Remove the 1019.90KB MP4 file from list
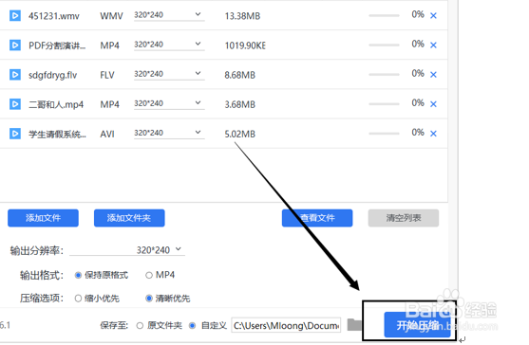The width and height of the screenshot is (529, 345). pyautogui.click(x=433, y=45)
